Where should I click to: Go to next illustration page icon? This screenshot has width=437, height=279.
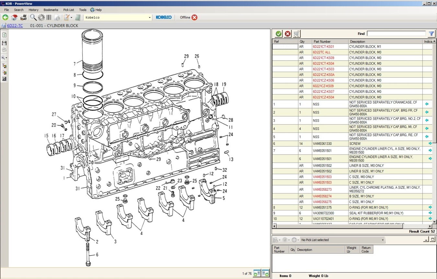tap(266, 273)
